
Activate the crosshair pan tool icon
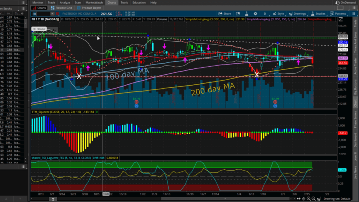pos(304,199)
